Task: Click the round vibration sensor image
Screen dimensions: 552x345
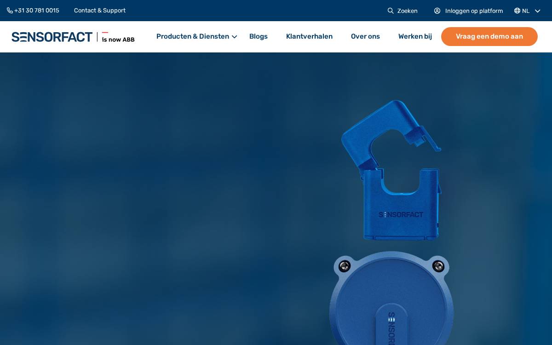Action: click(391, 298)
